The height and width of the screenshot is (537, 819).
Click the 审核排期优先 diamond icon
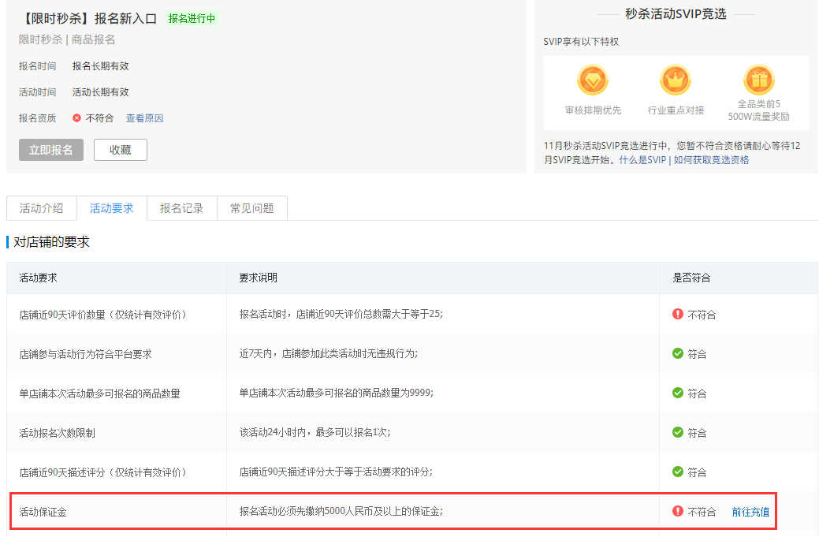[x=592, y=80]
